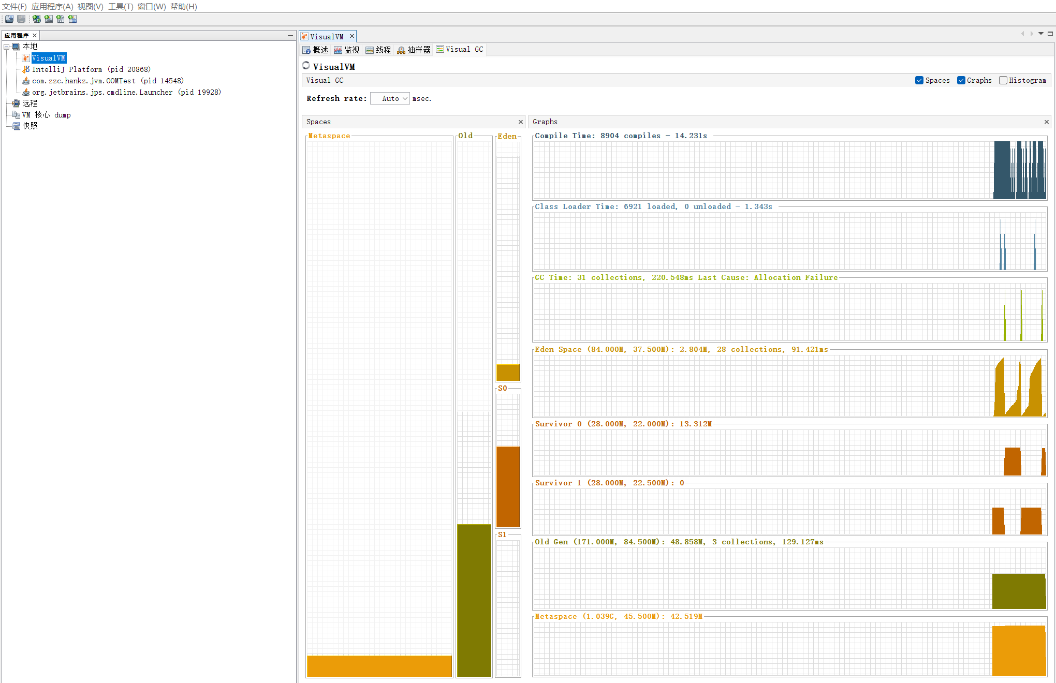The width and height of the screenshot is (1056, 683).
Task: Collapse the 本地 tree node
Action: coord(7,47)
